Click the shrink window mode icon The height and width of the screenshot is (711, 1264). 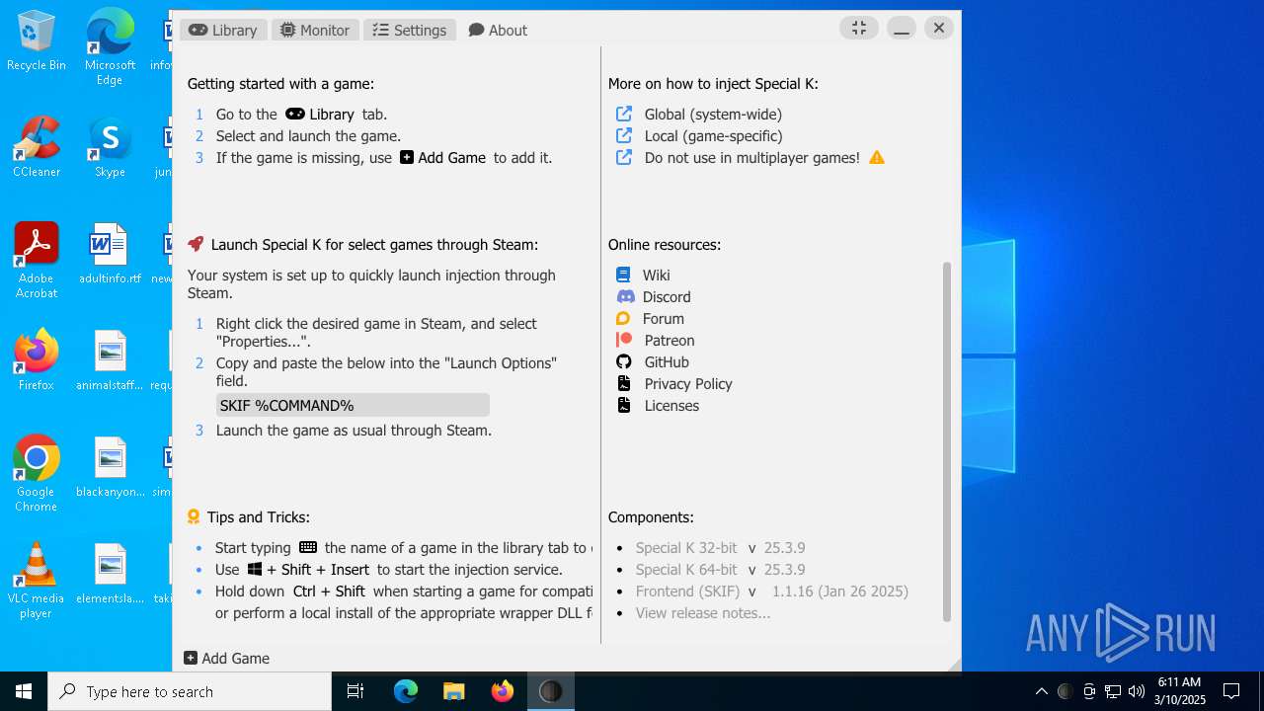tap(859, 29)
